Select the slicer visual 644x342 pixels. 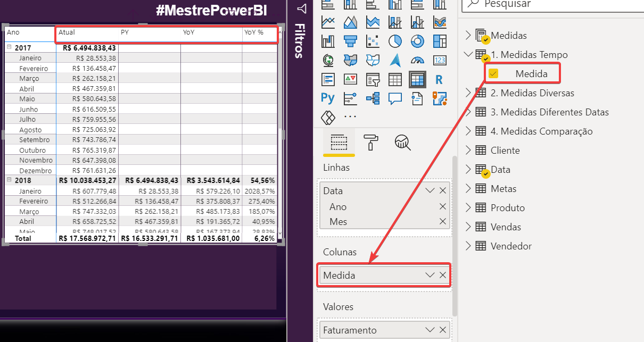pyautogui.click(x=373, y=79)
